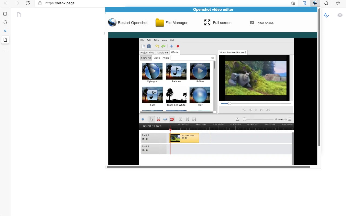
Task: Toggle the Snapping magnet tool
Action: tap(172, 119)
